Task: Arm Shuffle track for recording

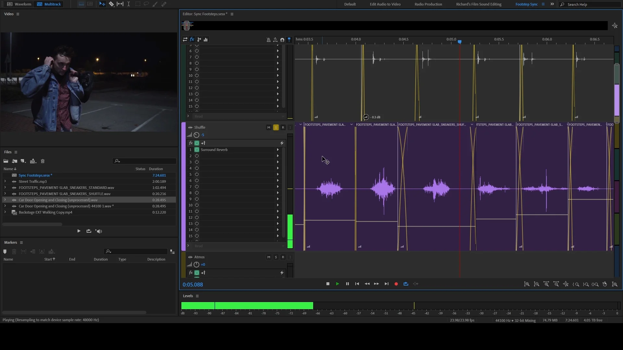Action: click(x=283, y=128)
